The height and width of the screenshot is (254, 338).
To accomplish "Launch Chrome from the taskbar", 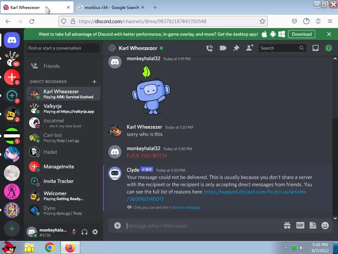I will click(50, 247).
